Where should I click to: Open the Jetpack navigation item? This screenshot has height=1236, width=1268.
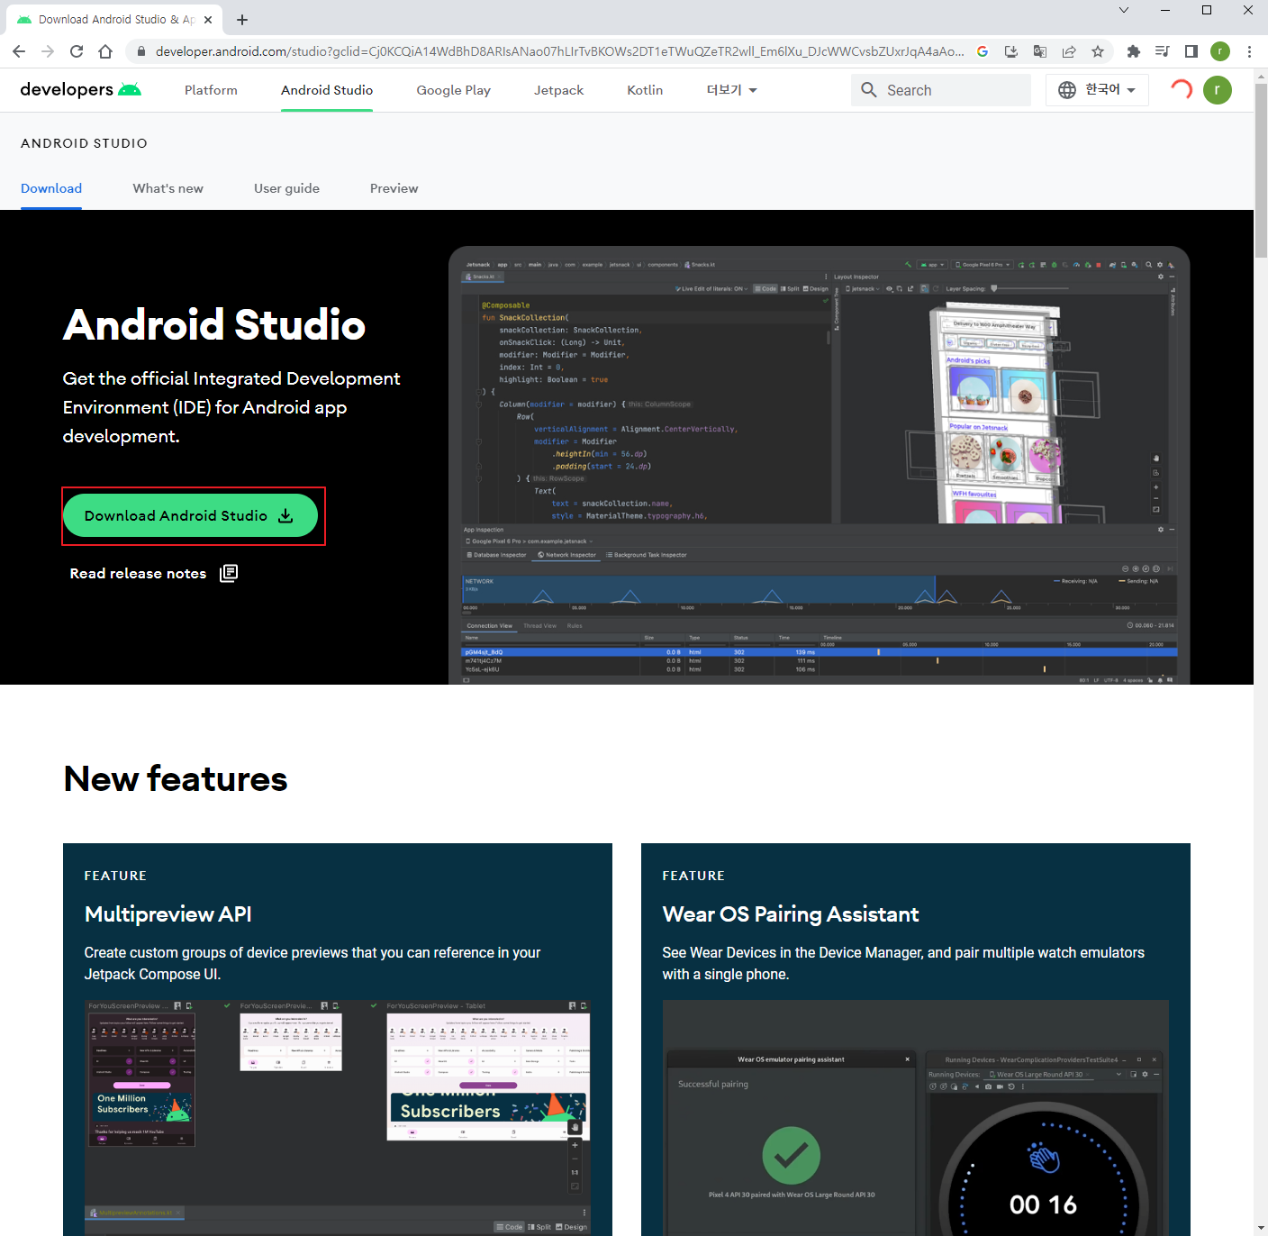(x=558, y=90)
